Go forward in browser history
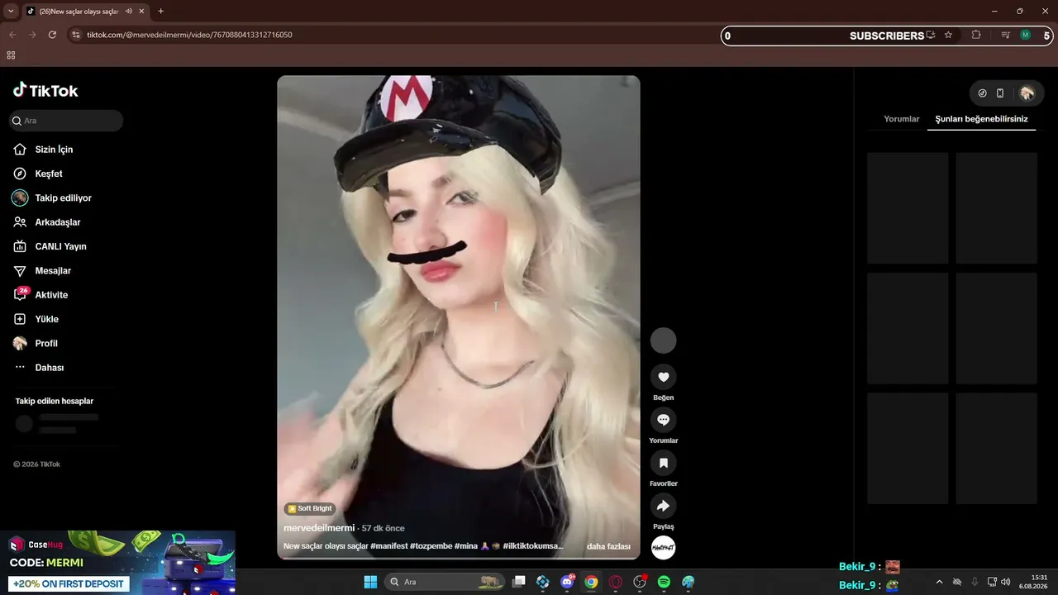1058x595 pixels. pos(32,35)
